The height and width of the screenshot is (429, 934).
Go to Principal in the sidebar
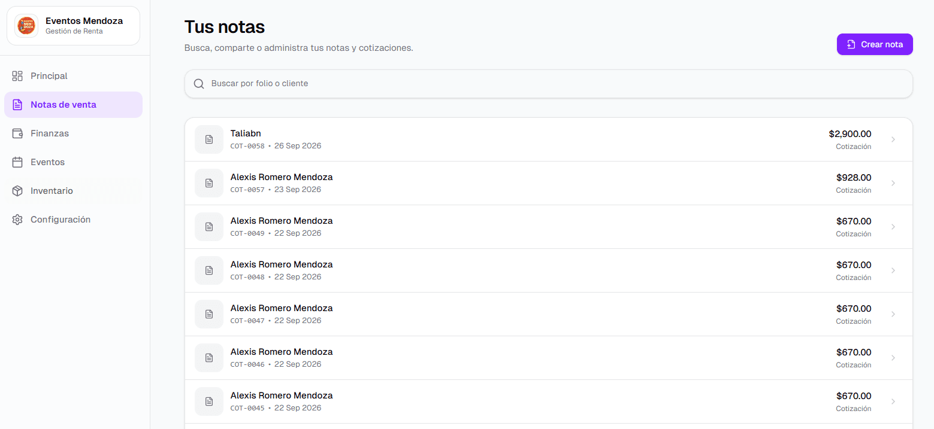click(73, 76)
